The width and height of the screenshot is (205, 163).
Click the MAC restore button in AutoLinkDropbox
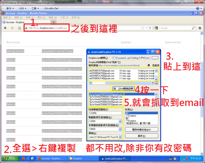tap(142, 130)
